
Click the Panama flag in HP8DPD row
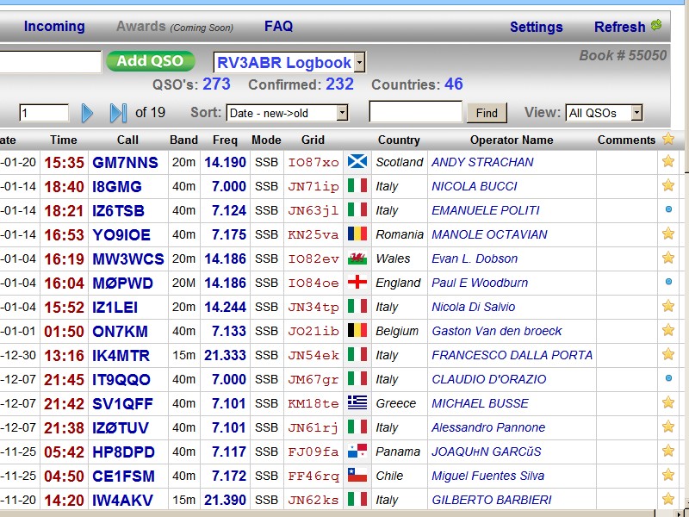[x=357, y=451]
